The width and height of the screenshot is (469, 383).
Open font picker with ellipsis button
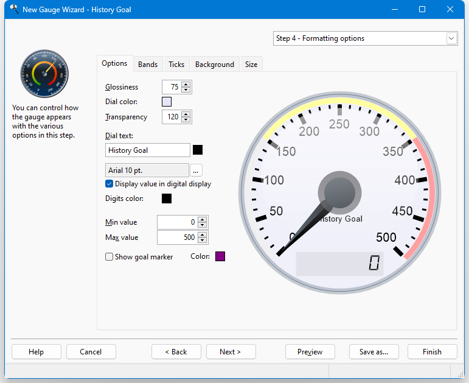[x=196, y=170]
